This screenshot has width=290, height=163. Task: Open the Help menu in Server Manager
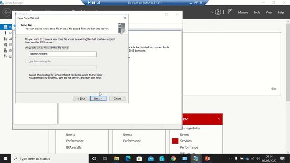tap(281, 12)
